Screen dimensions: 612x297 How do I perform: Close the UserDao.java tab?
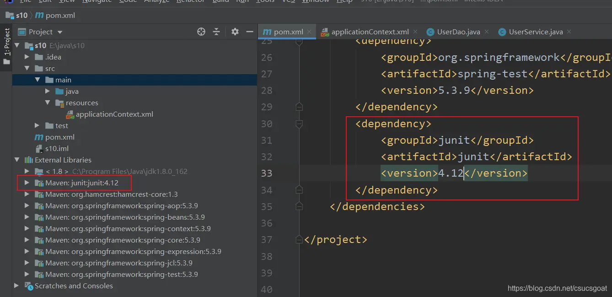coord(487,32)
